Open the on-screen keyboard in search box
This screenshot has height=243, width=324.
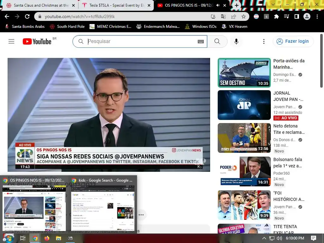(201, 41)
